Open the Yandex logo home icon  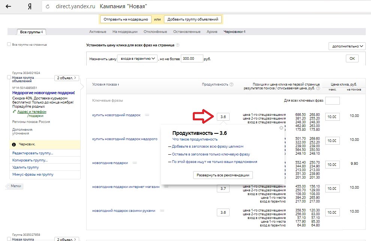[30, 6]
